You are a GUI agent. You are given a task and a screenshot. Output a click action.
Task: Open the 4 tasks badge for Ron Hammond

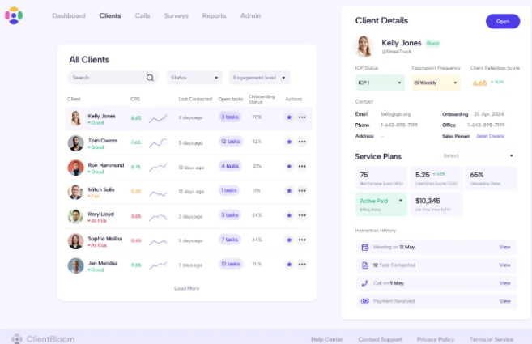[x=230, y=166]
